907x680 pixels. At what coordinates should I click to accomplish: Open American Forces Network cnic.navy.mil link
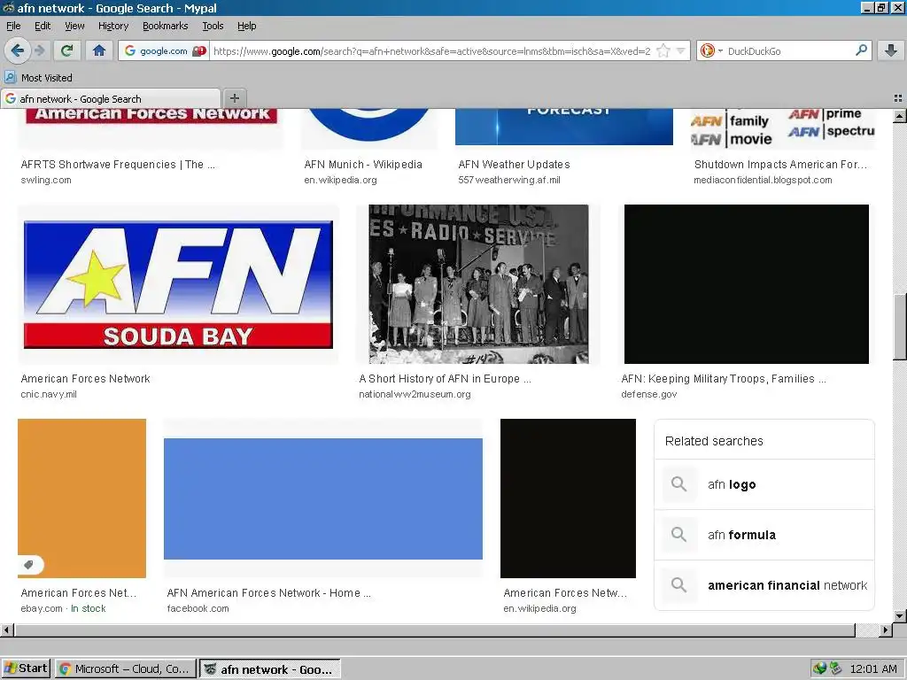pyautogui.click(x=86, y=379)
